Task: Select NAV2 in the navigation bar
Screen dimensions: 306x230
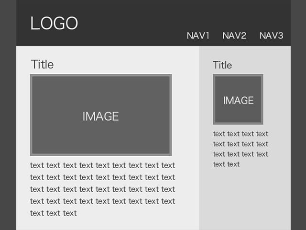Action: click(234, 35)
